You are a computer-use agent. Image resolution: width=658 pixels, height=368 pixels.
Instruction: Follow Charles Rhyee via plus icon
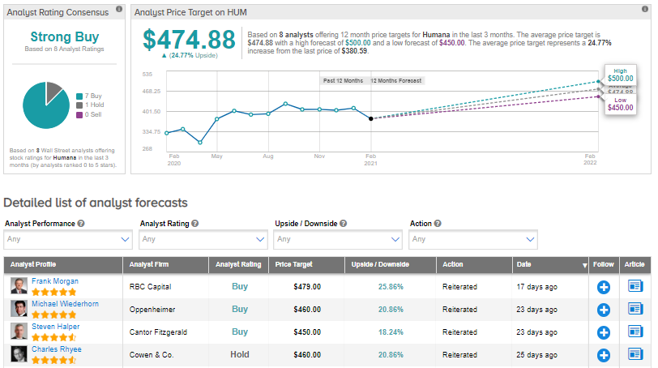click(603, 354)
